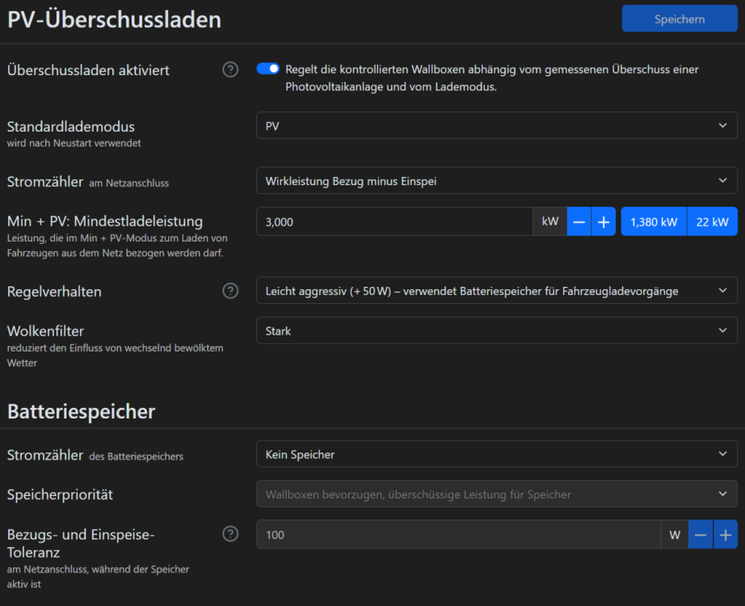Click the Speicherpriorität label
The height and width of the screenshot is (606, 745).
coord(60,494)
